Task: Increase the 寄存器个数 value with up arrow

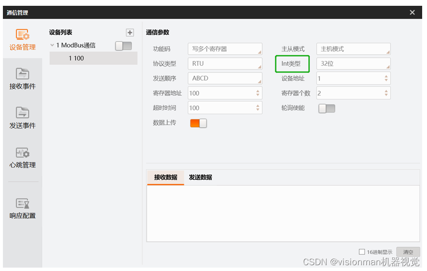Action: tap(386, 91)
